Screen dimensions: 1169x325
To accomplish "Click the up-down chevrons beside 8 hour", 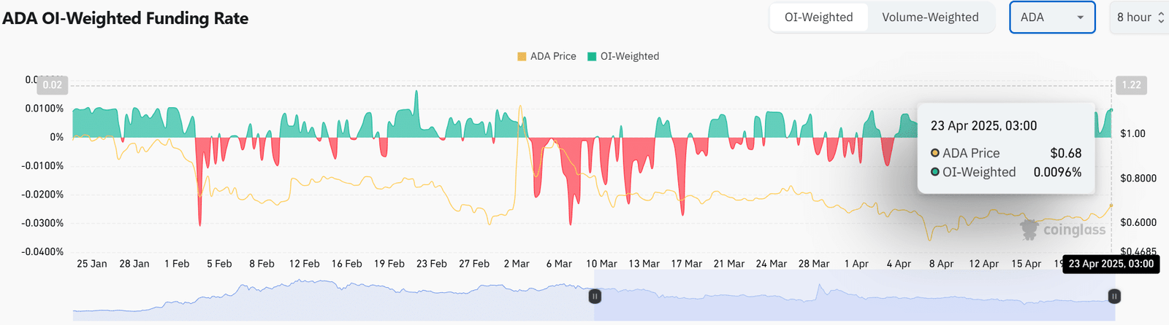I will click(1161, 17).
